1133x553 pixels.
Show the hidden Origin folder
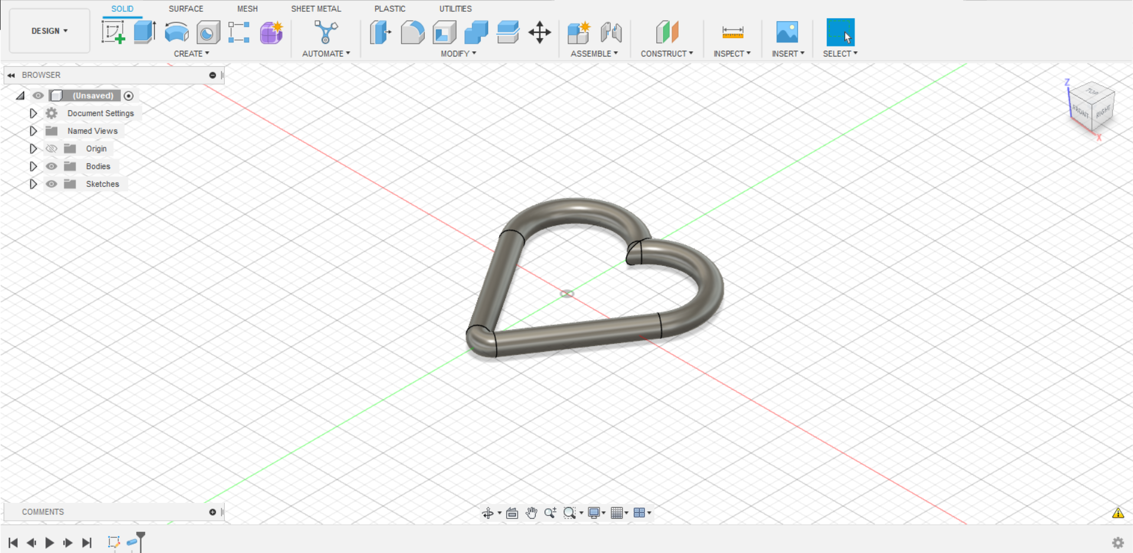coord(51,149)
